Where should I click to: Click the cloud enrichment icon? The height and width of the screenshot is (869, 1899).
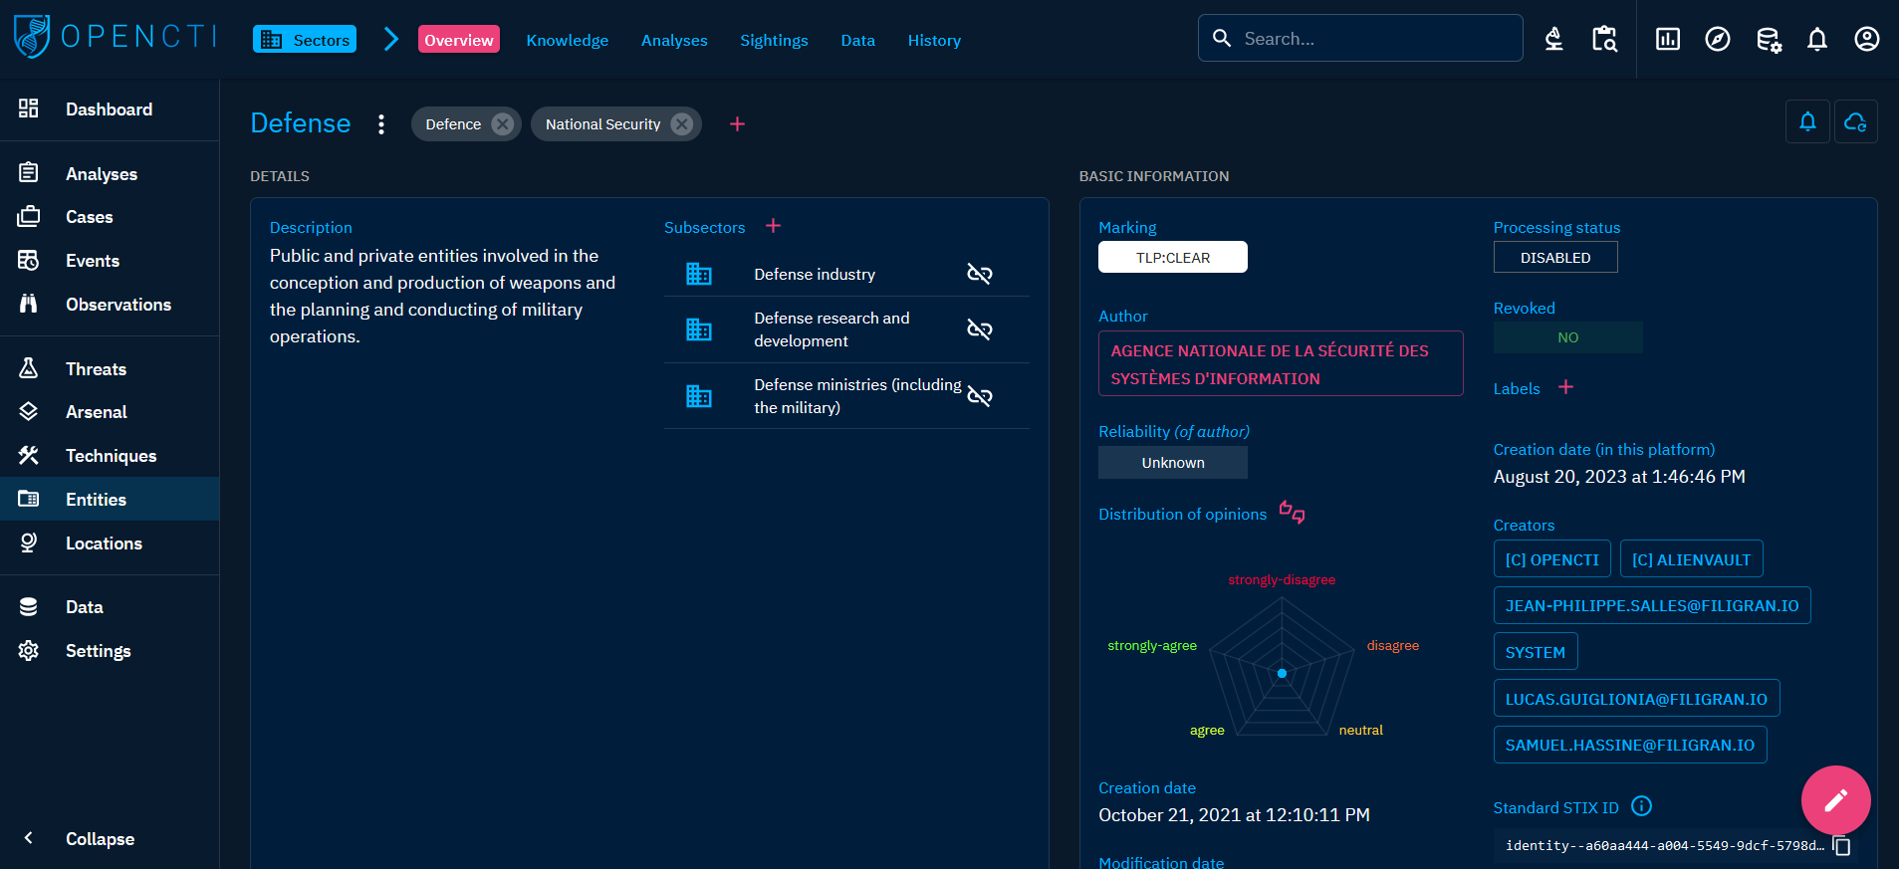[1855, 121]
